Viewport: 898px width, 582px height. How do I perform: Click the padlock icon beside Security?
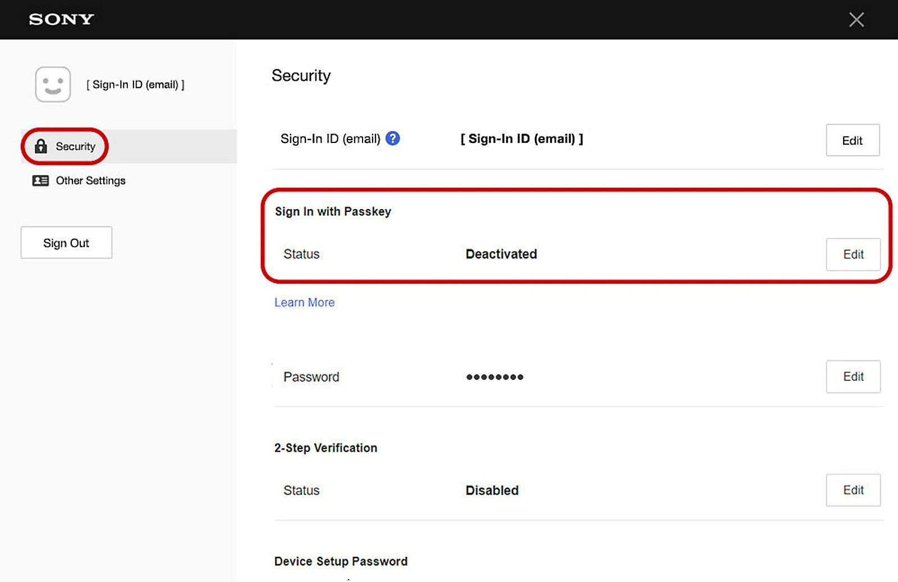pos(40,146)
